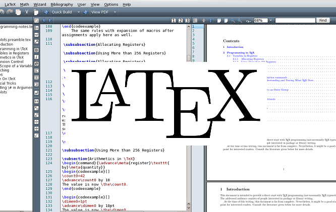Go to previous document with left arrow
The height and width of the screenshot is (212, 336).
pyautogui.click(x=44, y=21)
